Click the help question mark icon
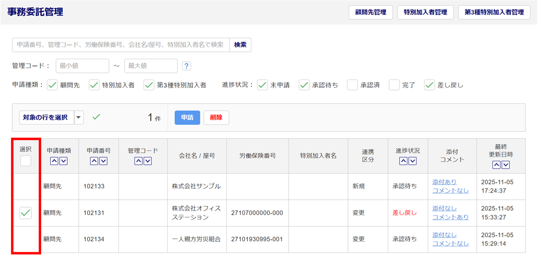This screenshot has width=538, height=259. (x=187, y=66)
